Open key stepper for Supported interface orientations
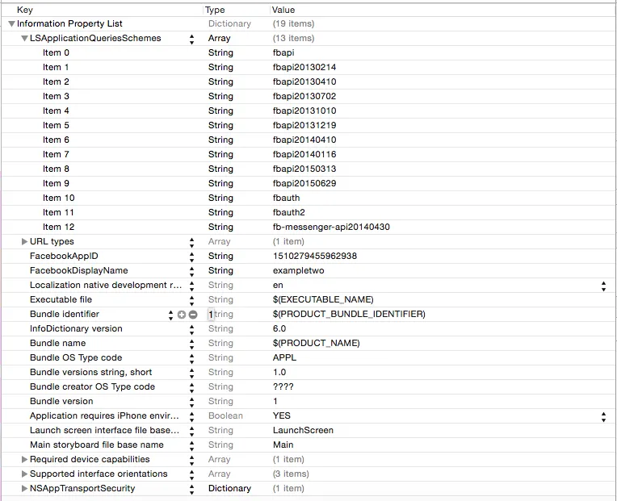 [191, 474]
